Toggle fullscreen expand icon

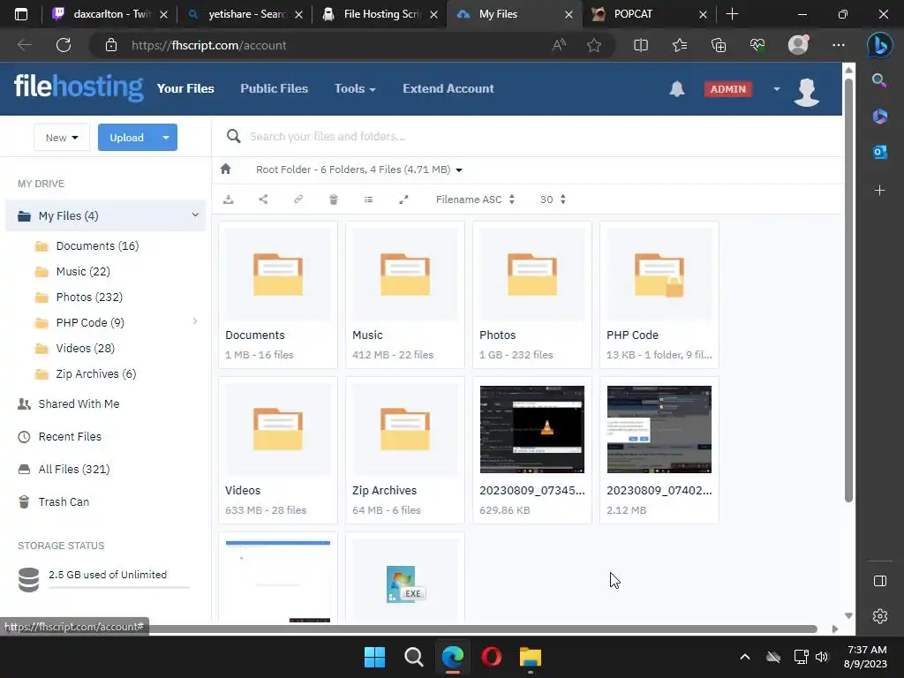(x=403, y=200)
